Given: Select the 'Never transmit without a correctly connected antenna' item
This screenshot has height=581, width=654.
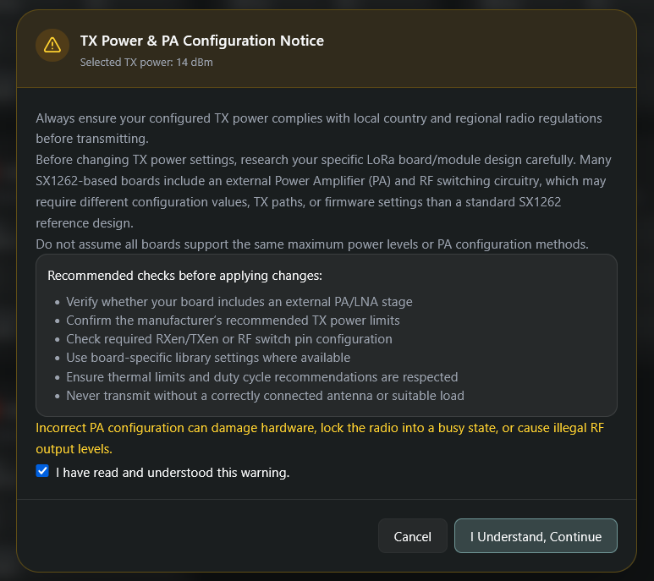Looking at the screenshot, I should pyautogui.click(x=265, y=396).
